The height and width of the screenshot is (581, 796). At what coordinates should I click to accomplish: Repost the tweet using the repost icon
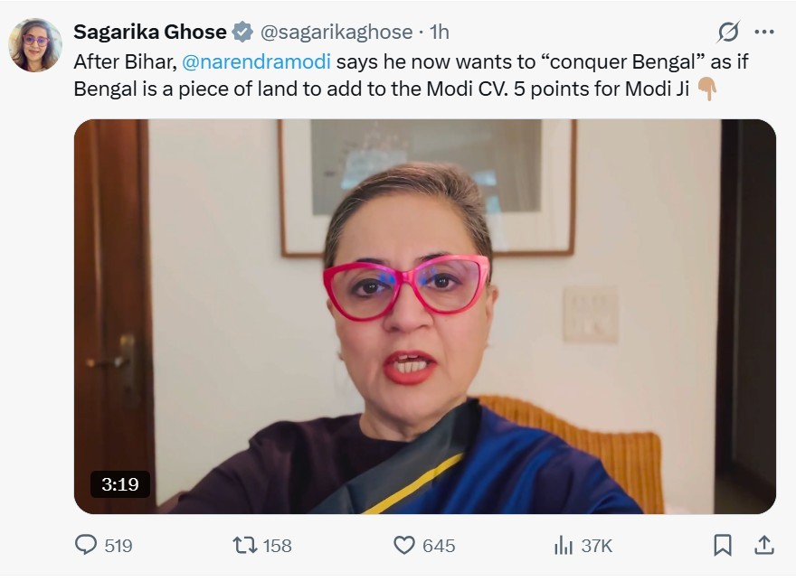point(243,545)
